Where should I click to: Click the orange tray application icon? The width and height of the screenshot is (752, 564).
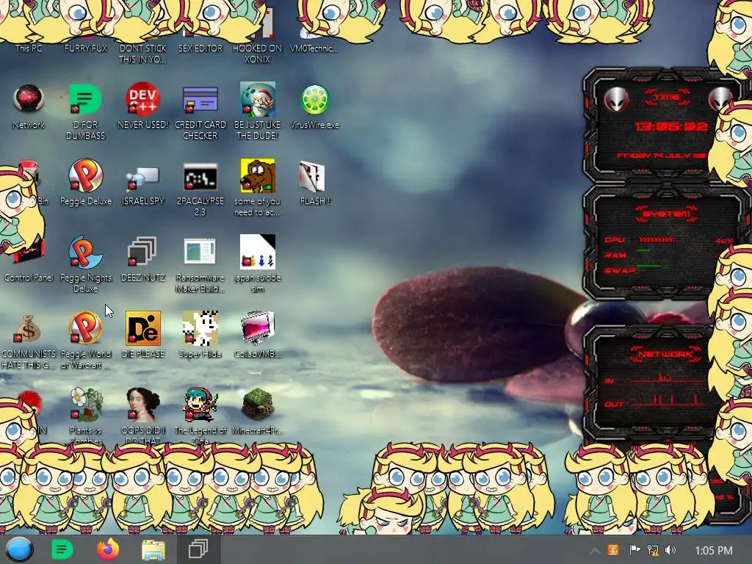613,550
